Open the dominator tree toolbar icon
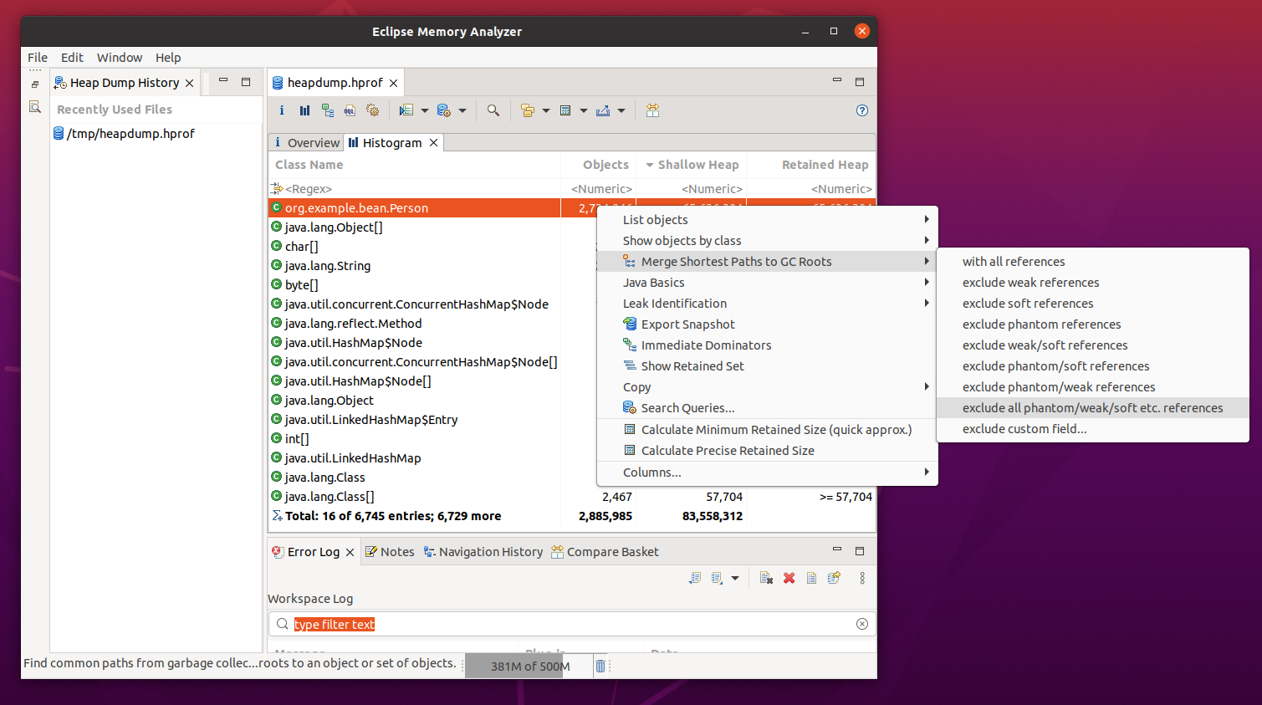1262x705 pixels. tap(328, 110)
